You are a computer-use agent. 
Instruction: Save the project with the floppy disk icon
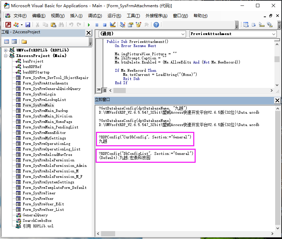28,25
